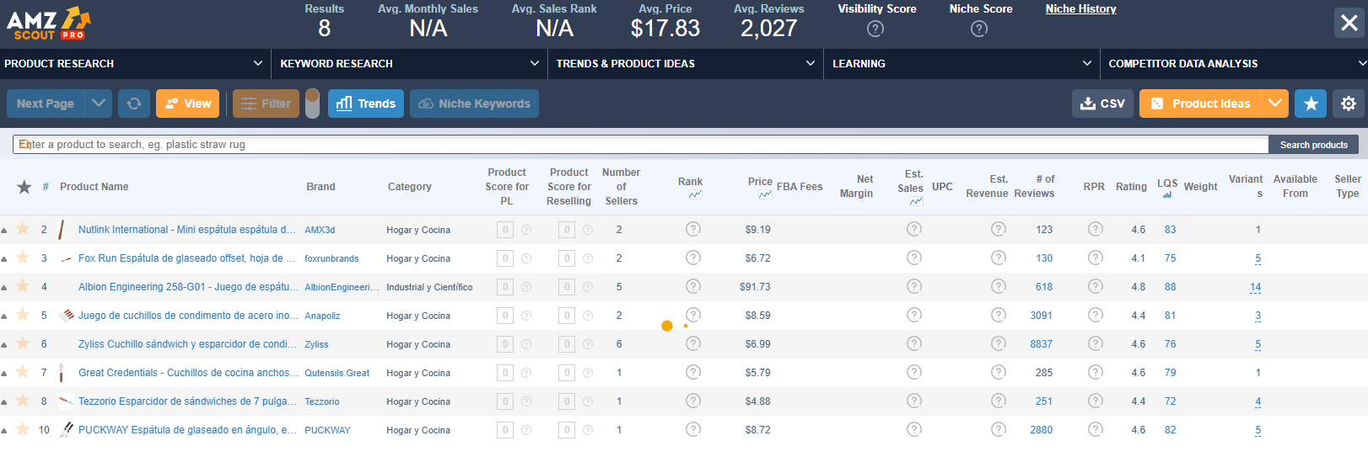The width and height of the screenshot is (1368, 457).
Task: Click the refresh icon button
Action: click(x=134, y=104)
